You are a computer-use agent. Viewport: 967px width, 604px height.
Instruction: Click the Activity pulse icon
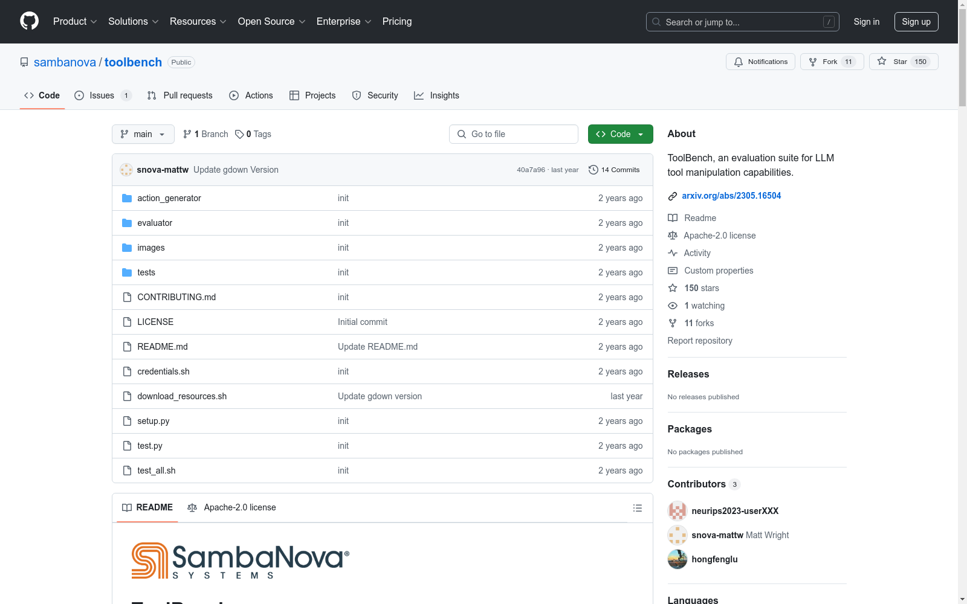673,253
